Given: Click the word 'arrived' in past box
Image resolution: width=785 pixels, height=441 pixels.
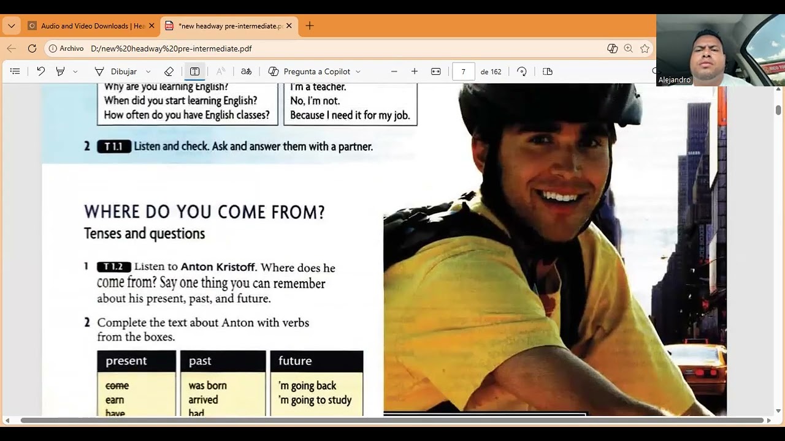Looking at the screenshot, I should [203, 400].
